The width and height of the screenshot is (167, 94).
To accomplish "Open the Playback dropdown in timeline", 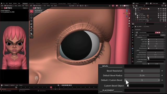I will 7,85.
